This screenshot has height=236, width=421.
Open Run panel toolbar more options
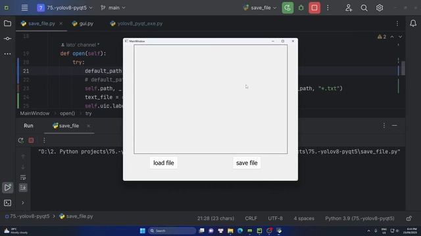44,140
